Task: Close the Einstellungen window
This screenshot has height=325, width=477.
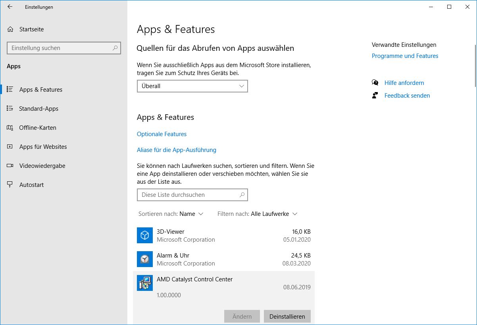Action: pyautogui.click(x=467, y=7)
